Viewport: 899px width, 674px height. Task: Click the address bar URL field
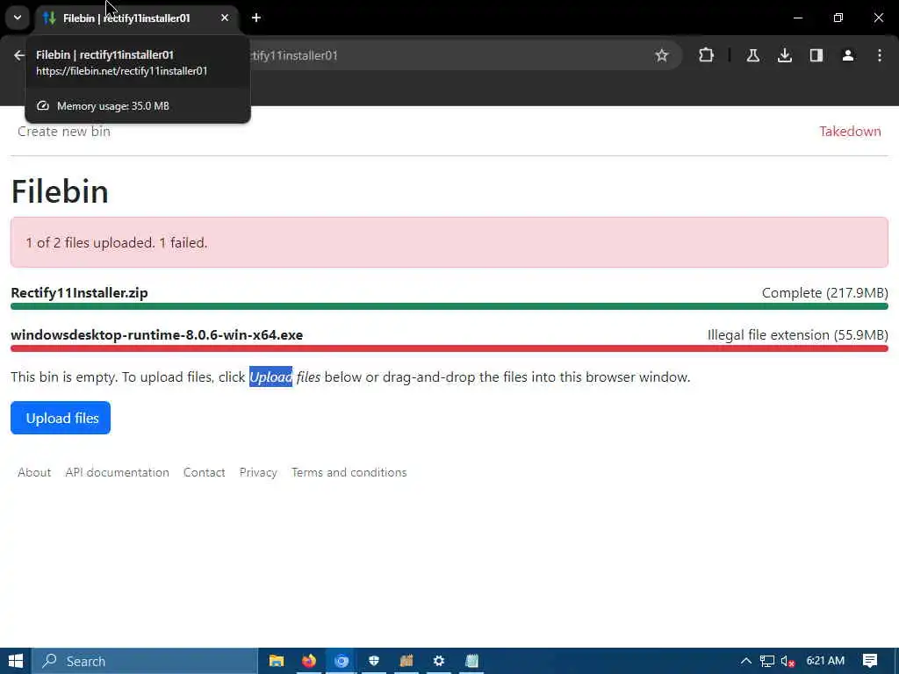tap(447, 55)
